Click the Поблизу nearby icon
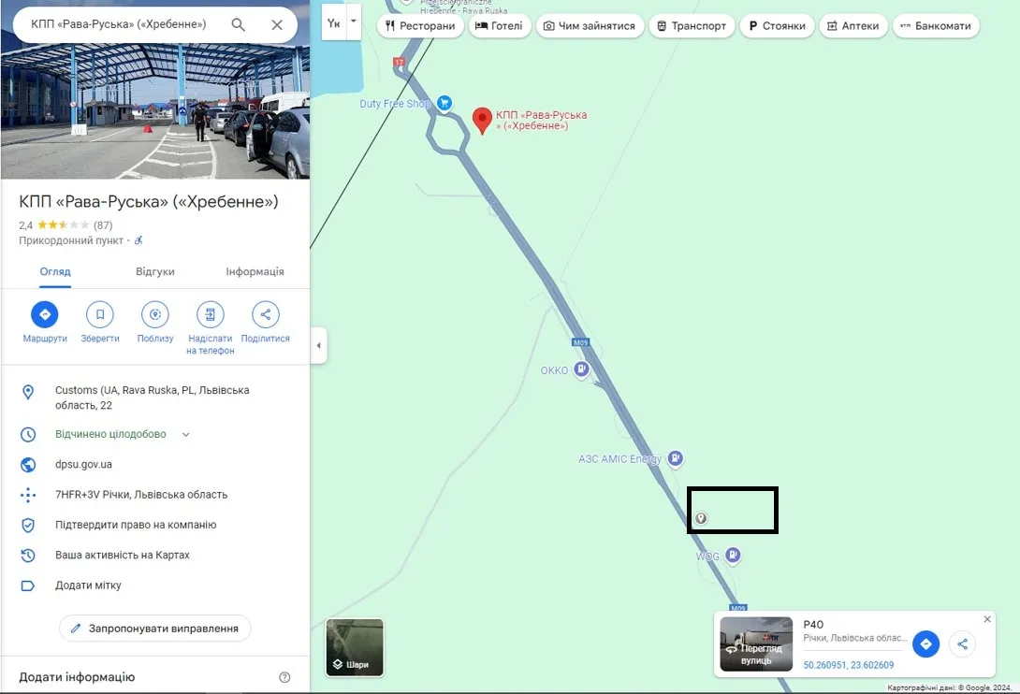This screenshot has height=694, width=1020. click(x=155, y=315)
